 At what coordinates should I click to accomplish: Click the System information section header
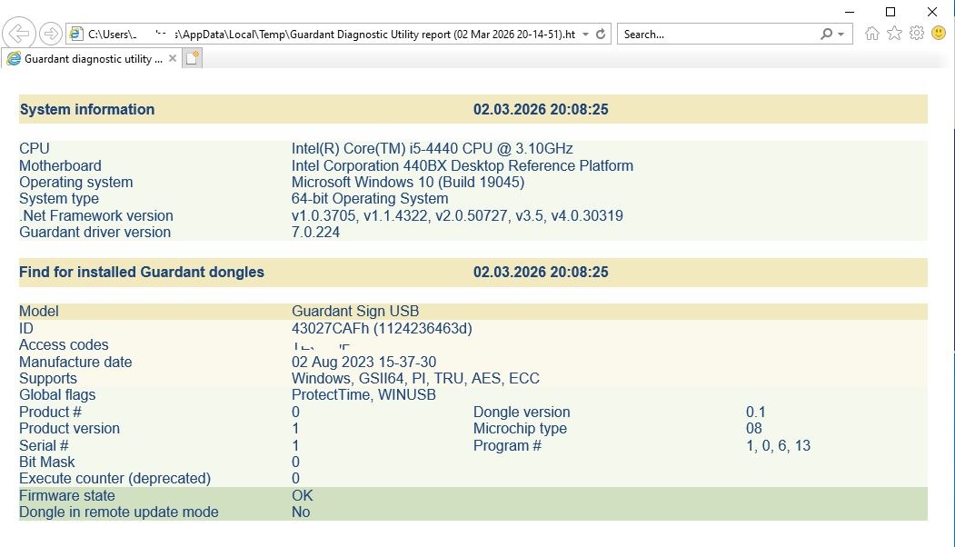pyautogui.click(x=87, y=109)
